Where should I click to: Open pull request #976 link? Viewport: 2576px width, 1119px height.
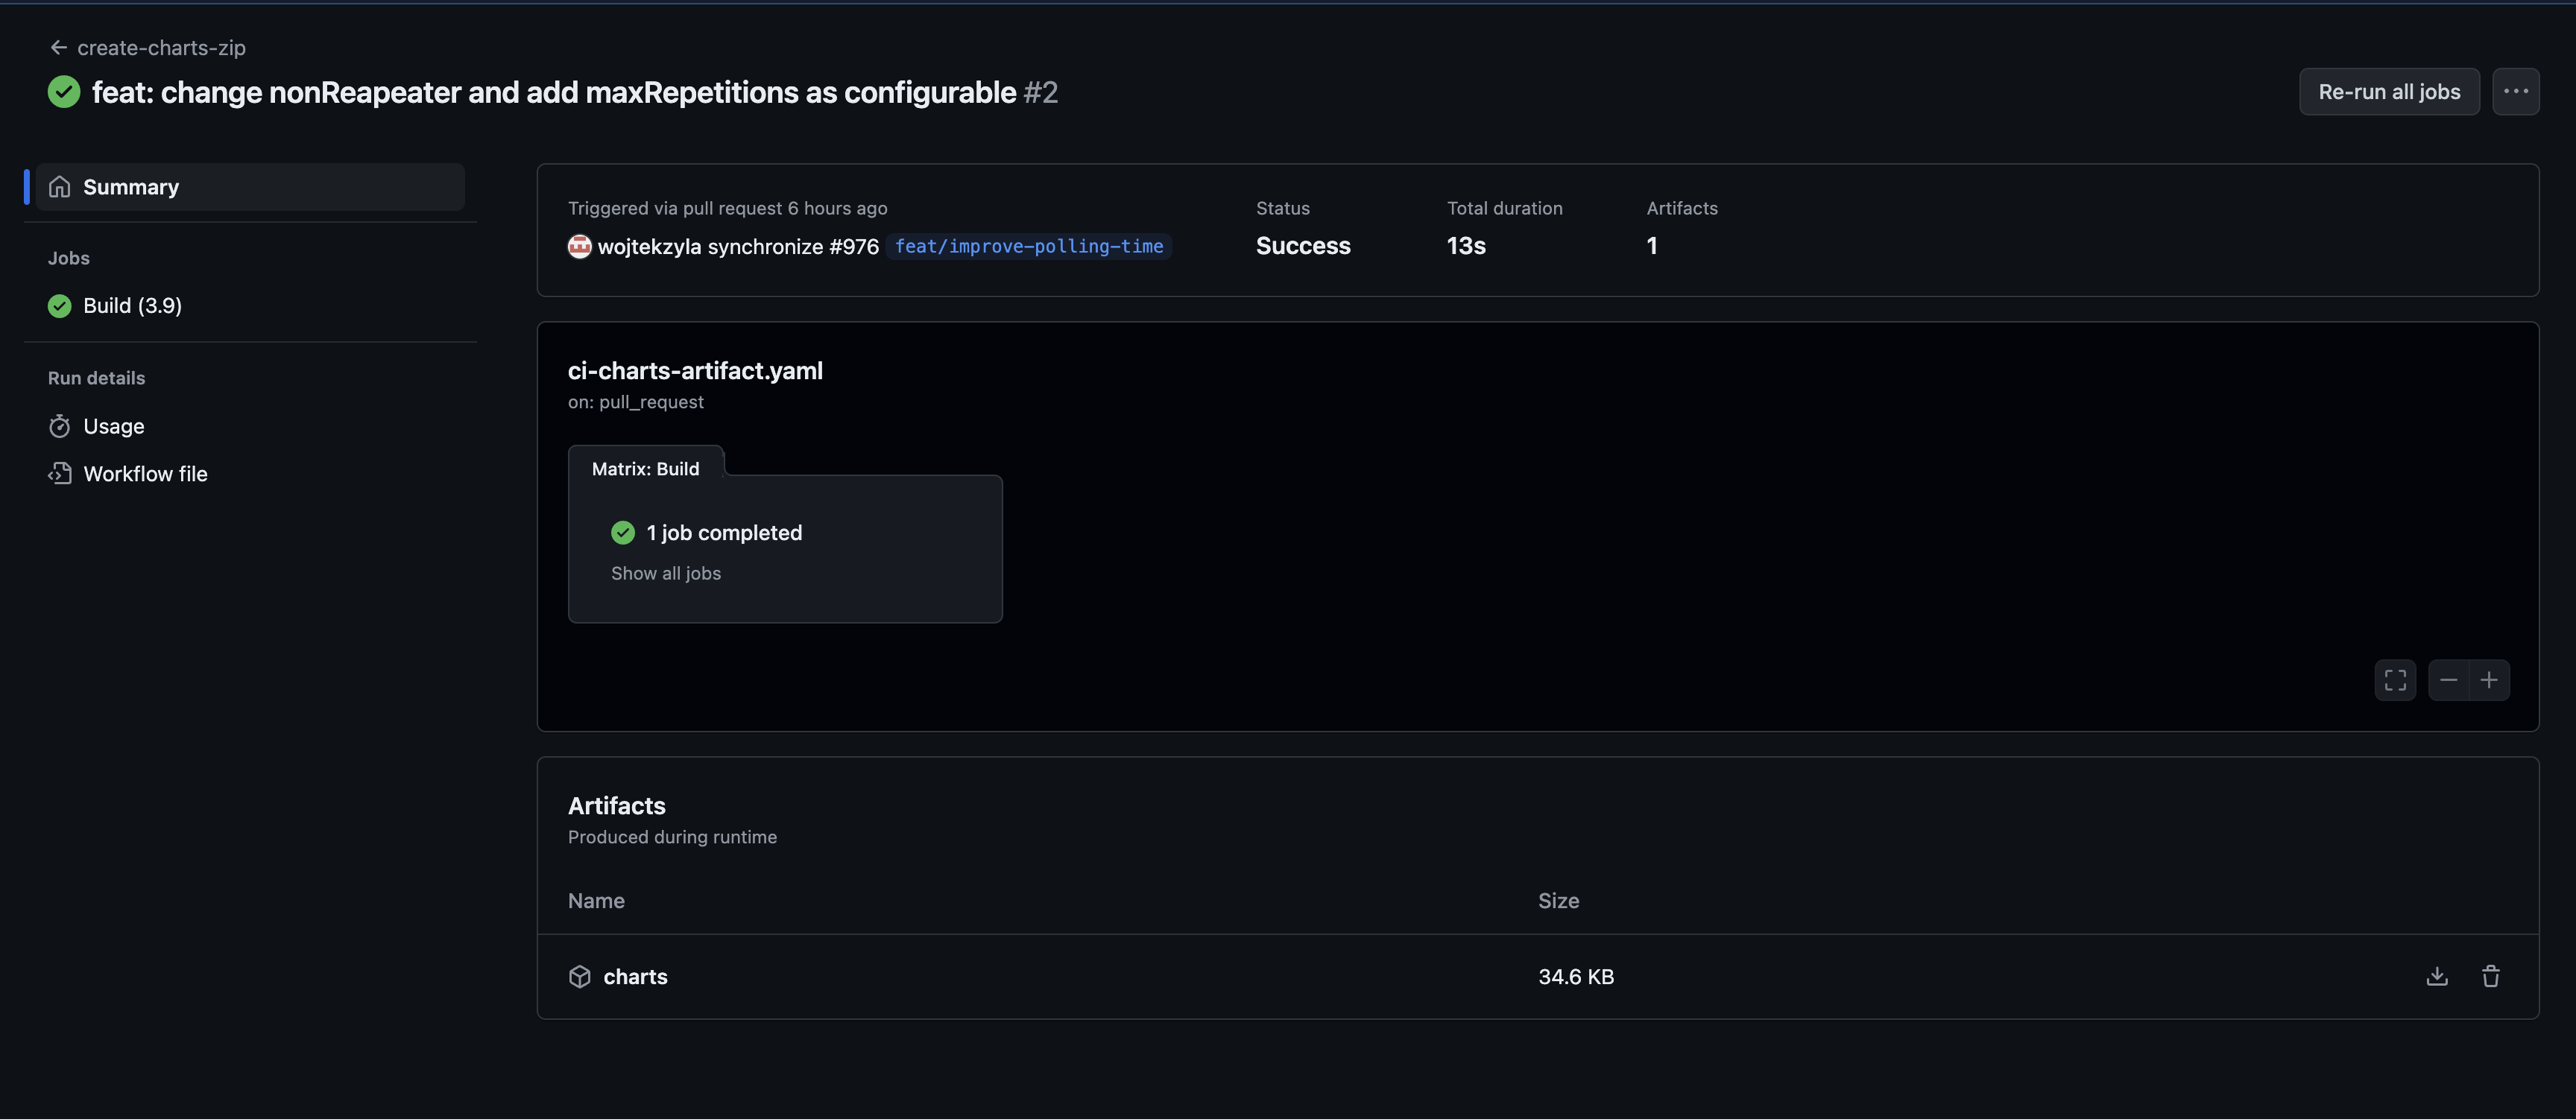pyautogui.click(x=853, y=247)
